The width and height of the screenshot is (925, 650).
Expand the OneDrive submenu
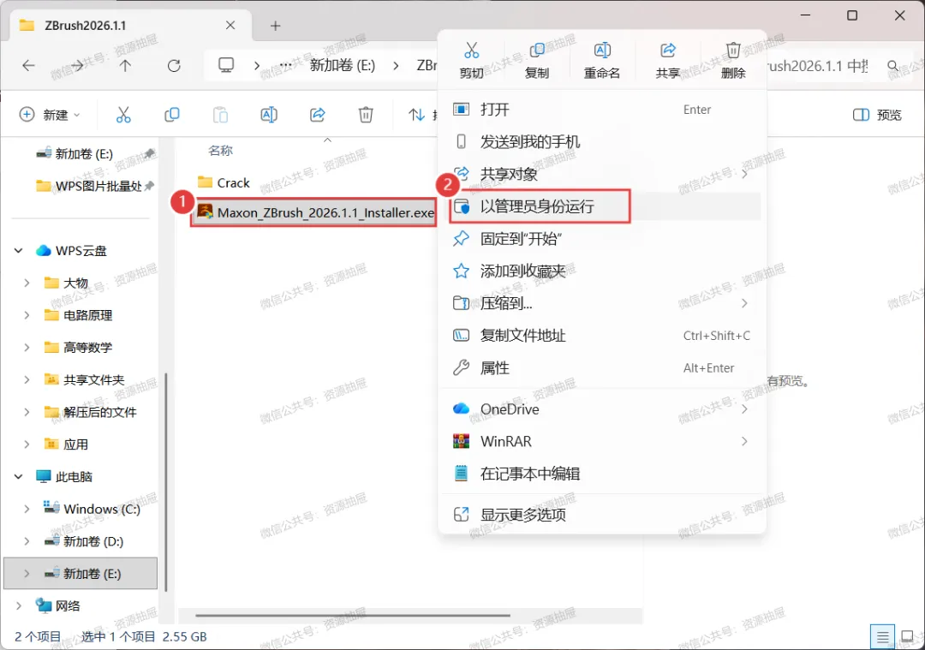tap(744, 409)
